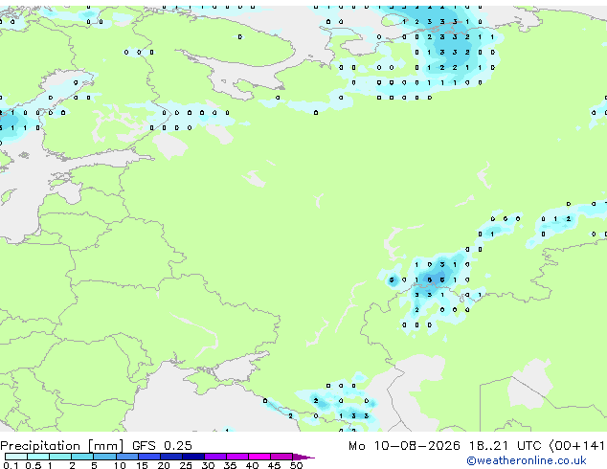
Task: Click the '(00+141' forecast run text
Action: (576, 446)
